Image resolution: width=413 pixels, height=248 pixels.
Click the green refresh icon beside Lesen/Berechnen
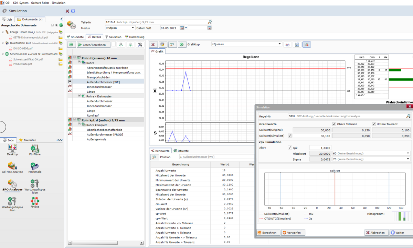click(x=71, y=45)
